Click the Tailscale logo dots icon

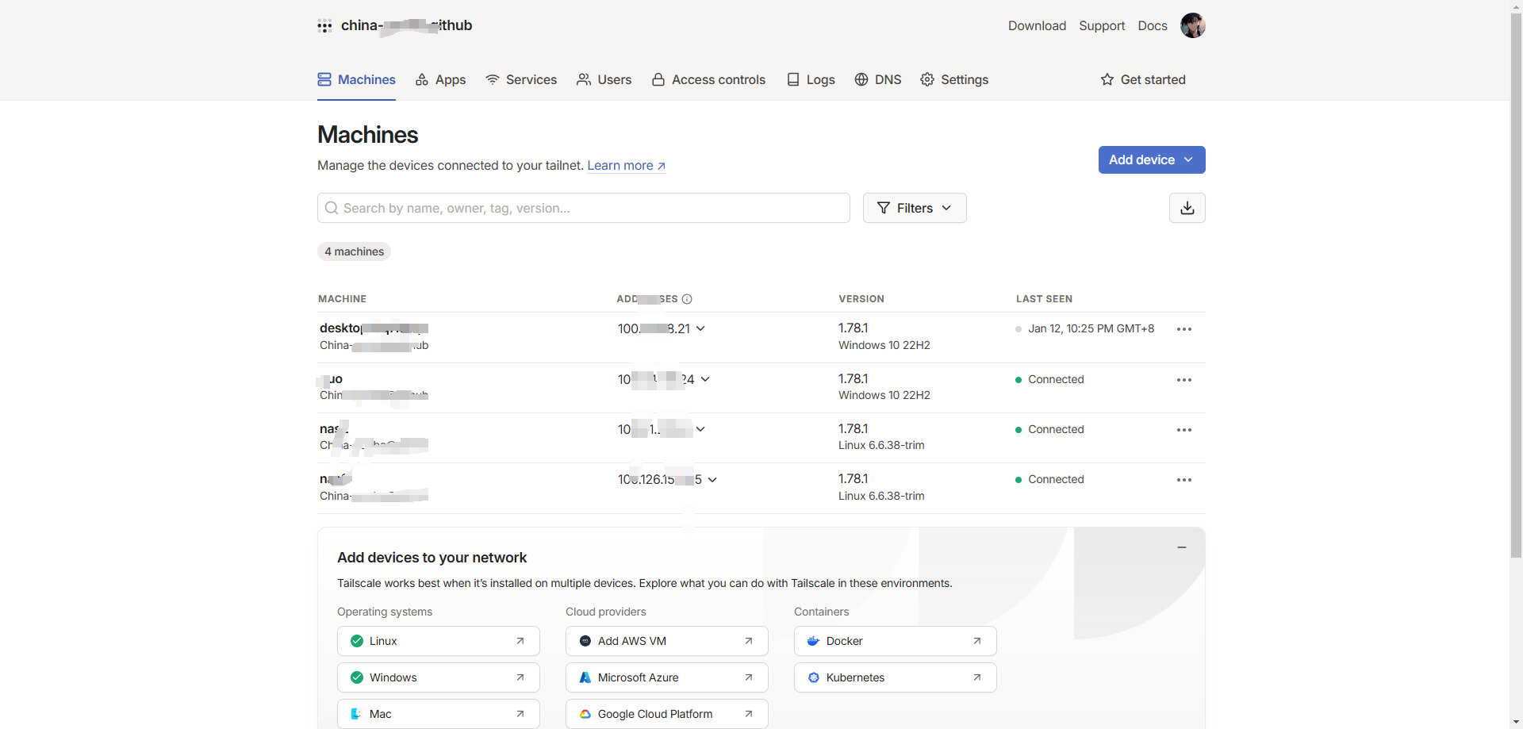coord(324,25)
